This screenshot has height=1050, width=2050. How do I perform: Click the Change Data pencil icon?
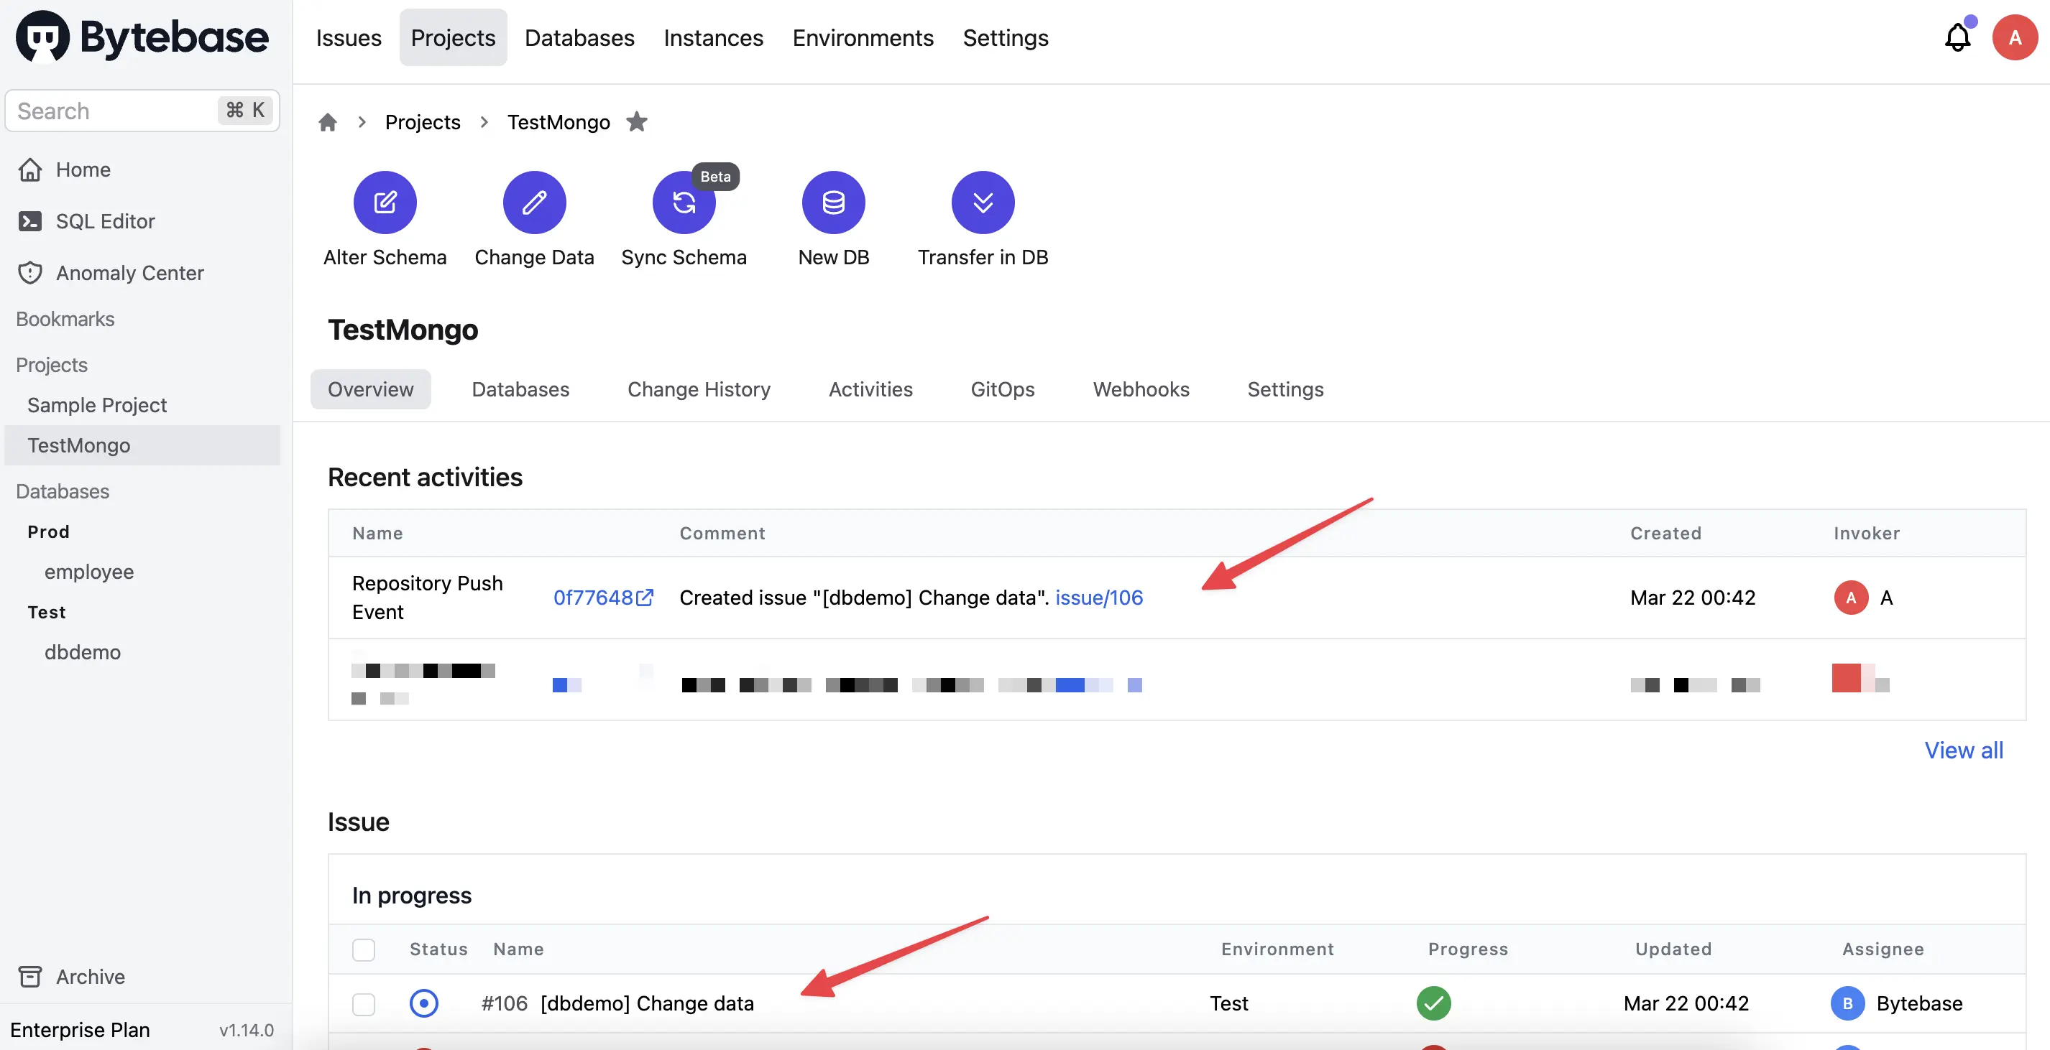[534, 203]
